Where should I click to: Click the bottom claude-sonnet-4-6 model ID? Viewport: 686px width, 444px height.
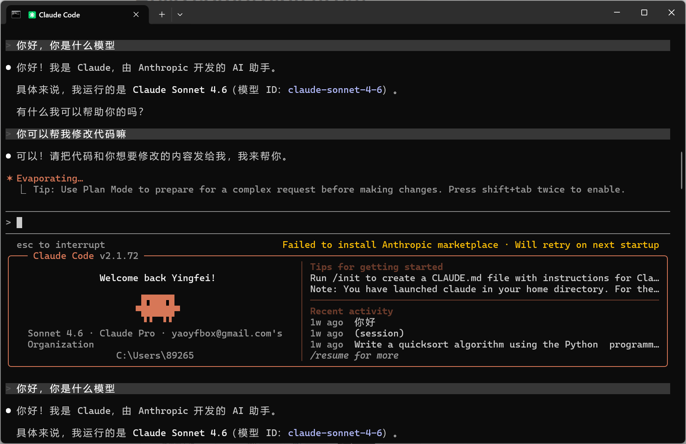[335, 433]
